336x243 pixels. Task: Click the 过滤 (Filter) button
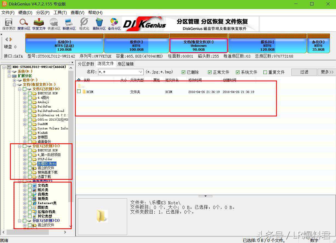pos(304,72)
